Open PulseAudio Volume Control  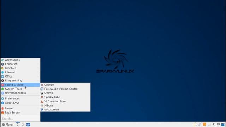[x=65, y=89]
